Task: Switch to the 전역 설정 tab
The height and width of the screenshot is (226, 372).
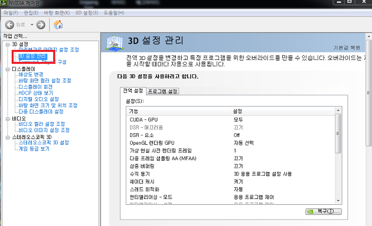Action: (x=133, y=91)
